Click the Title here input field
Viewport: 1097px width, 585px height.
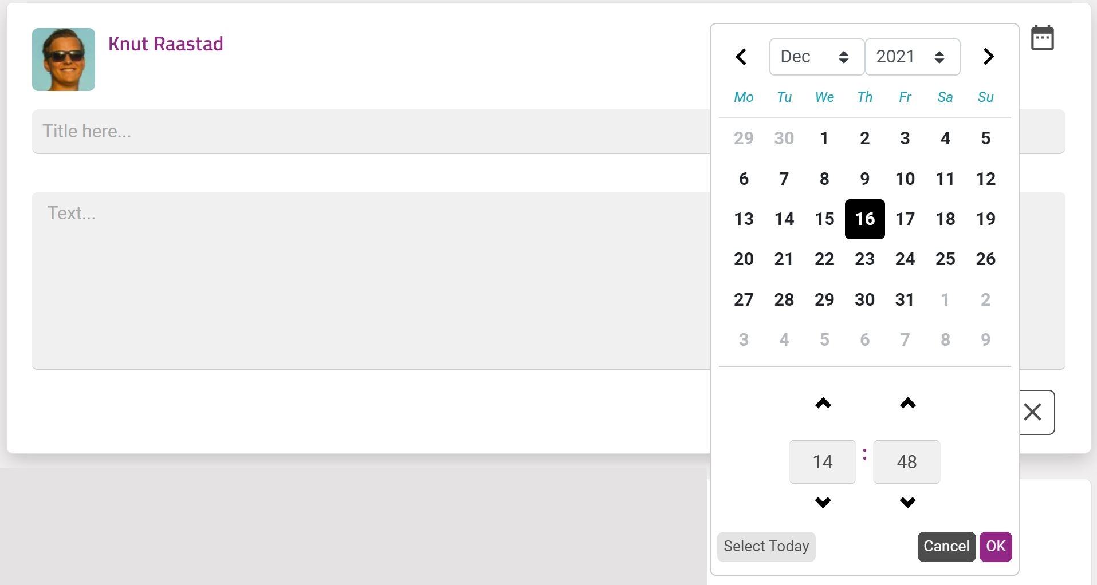pyautogui.click(x=371, y=131)
